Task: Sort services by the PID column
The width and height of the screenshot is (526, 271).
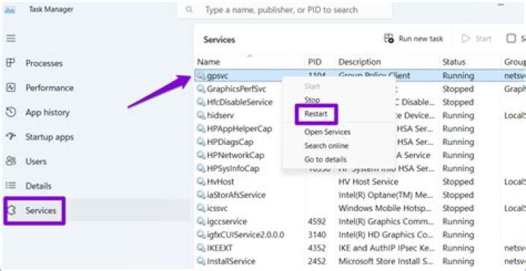Action: [315, 62]
